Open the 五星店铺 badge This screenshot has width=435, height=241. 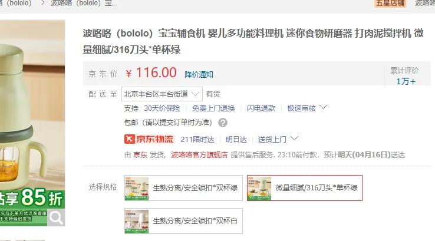[x=390, y=4]
